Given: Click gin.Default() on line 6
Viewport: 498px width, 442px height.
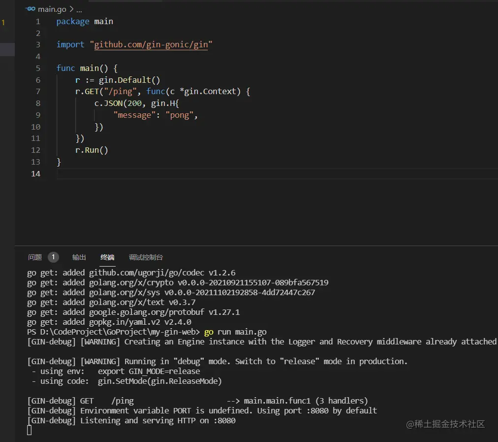Looking at the screenshot, I should [129, 80].
